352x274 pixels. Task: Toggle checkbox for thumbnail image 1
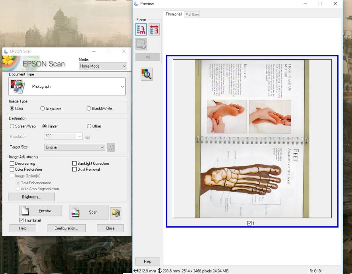[x=249, y=223]
